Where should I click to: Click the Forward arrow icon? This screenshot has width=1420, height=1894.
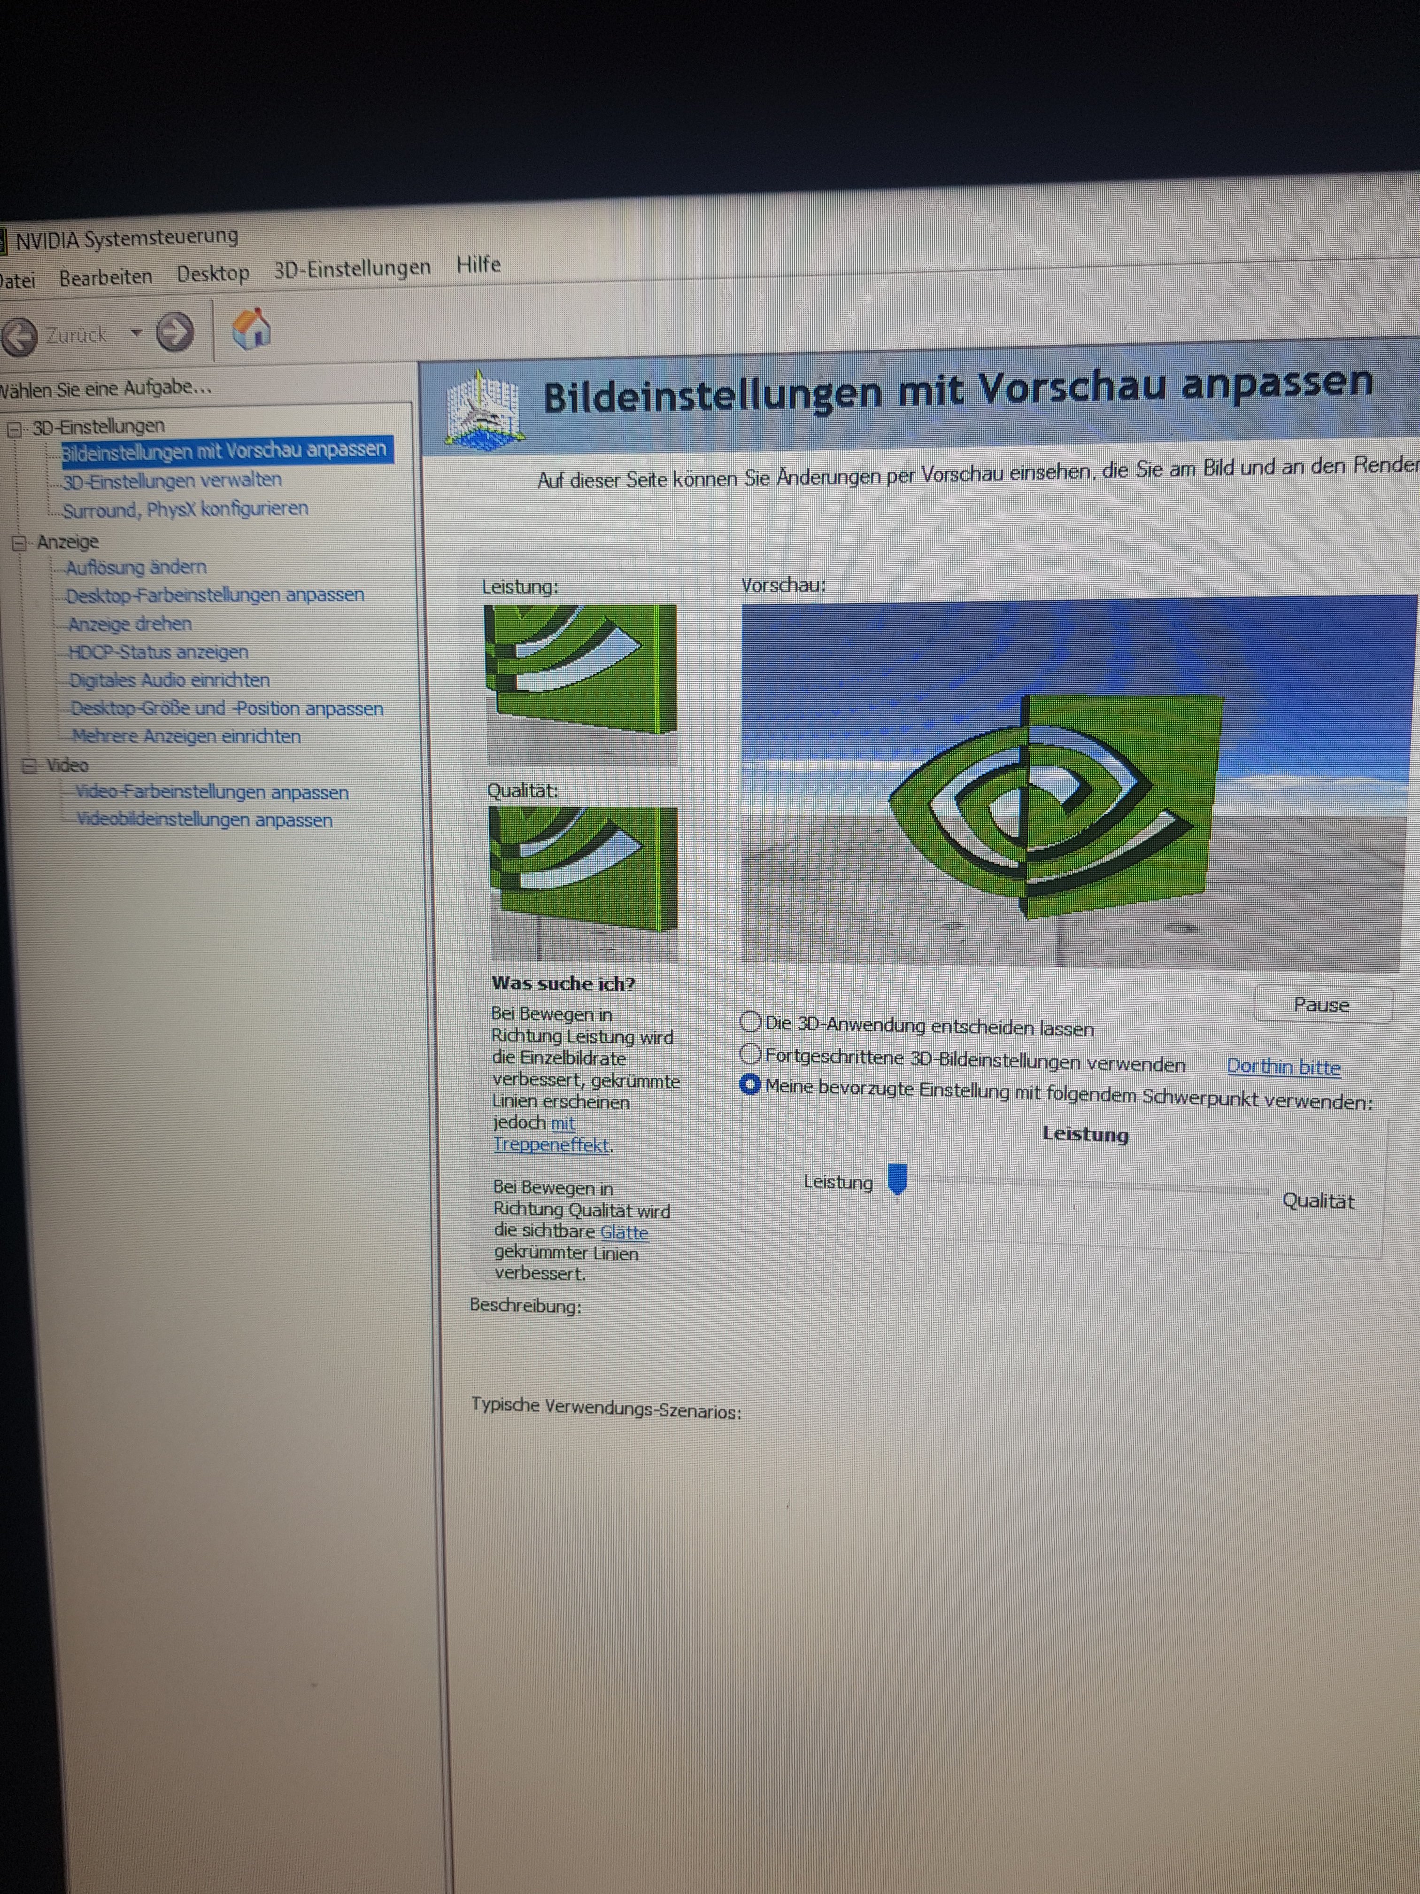pyautogui.click(x=175, y=332)
